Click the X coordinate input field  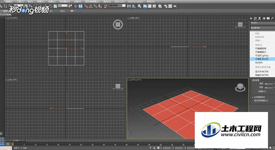click(x=166, y=148)
